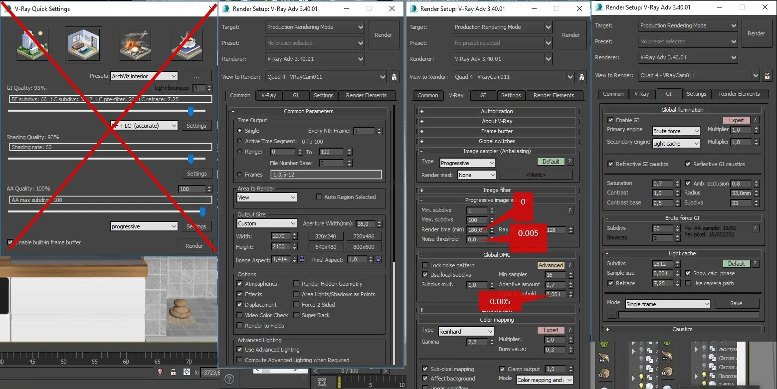Screen dimensions: 777x389
Task: Expand the Authorization rollout
Action: pos(497,111)
